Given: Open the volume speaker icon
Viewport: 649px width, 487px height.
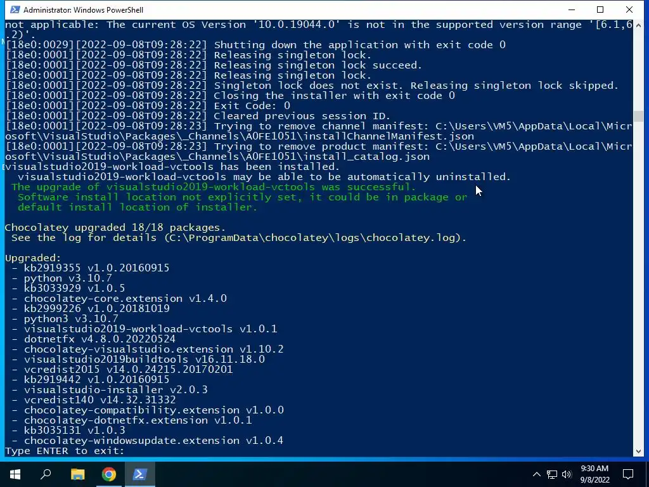Looking at the screenshot, I should [x=567, y=474].
